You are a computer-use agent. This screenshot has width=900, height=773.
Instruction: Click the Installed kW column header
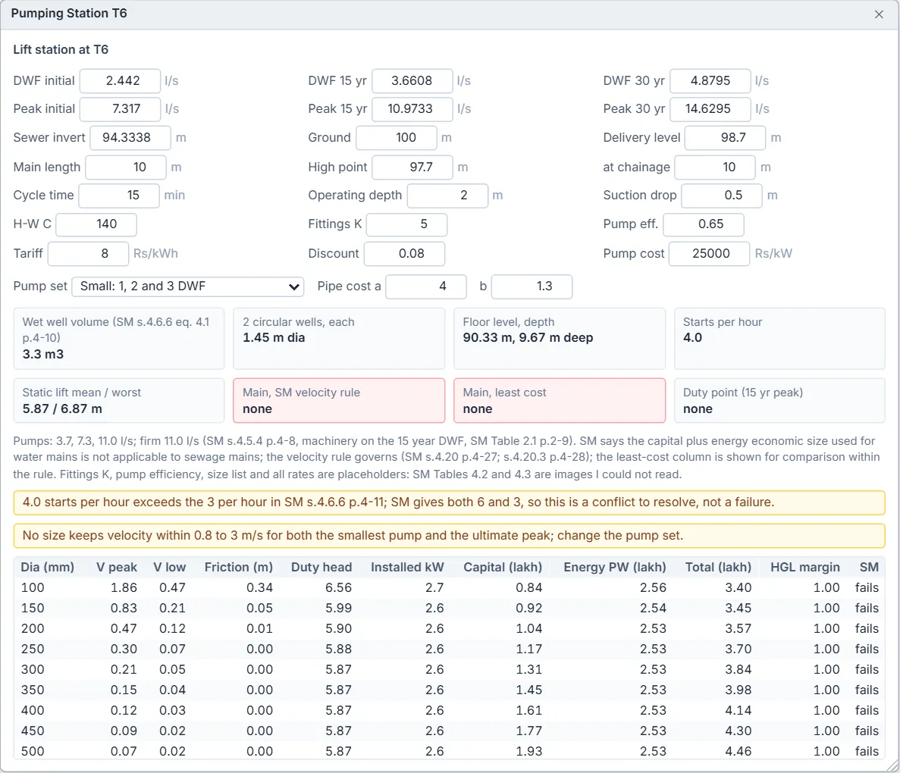(407, 568)
